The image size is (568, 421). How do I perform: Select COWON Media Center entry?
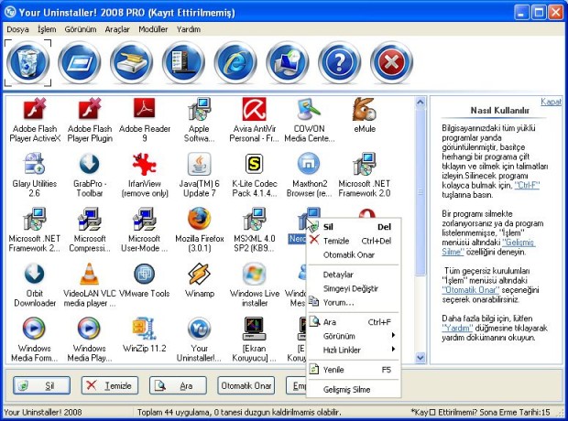(310, 120)
